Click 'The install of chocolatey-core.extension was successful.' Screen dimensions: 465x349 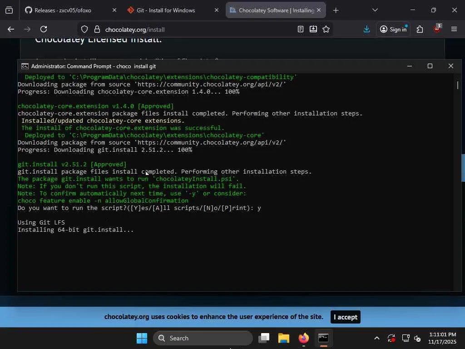pyautogui.click(x=123, y=128)
